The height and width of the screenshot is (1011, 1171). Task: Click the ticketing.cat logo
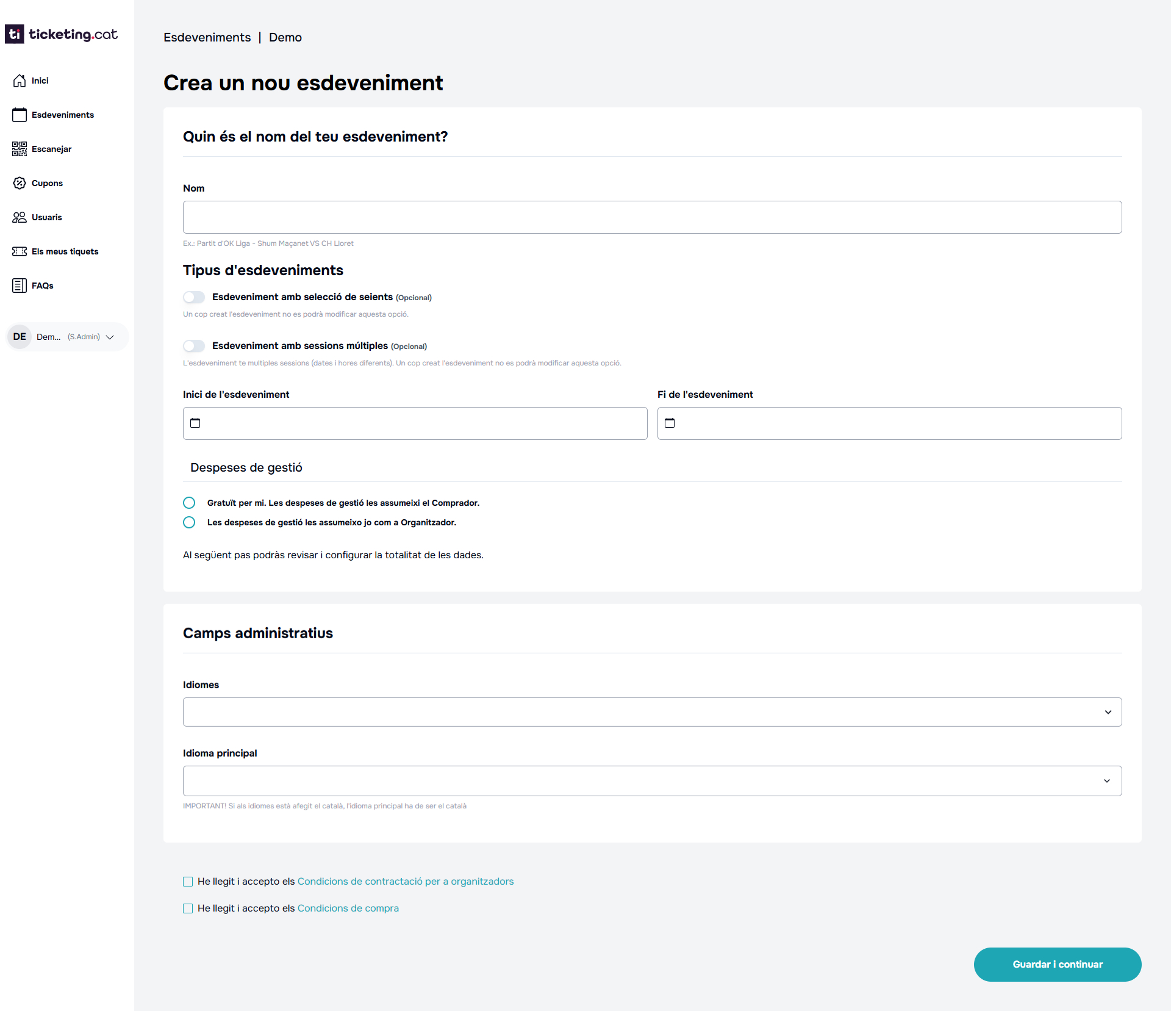(61, 34)
